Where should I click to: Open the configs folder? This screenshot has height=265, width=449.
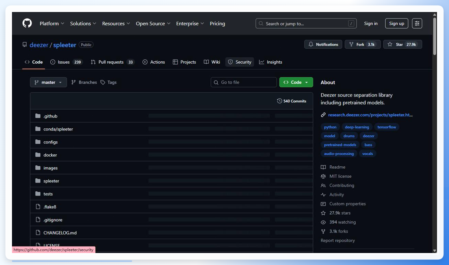point(51,142)
